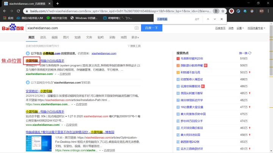This screenshot has height=153, width=273.
Task: Open 搜索工具 filter
Action: [134, 46]
